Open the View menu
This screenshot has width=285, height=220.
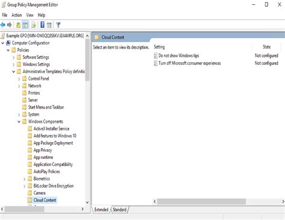click(x=30, y=15)
